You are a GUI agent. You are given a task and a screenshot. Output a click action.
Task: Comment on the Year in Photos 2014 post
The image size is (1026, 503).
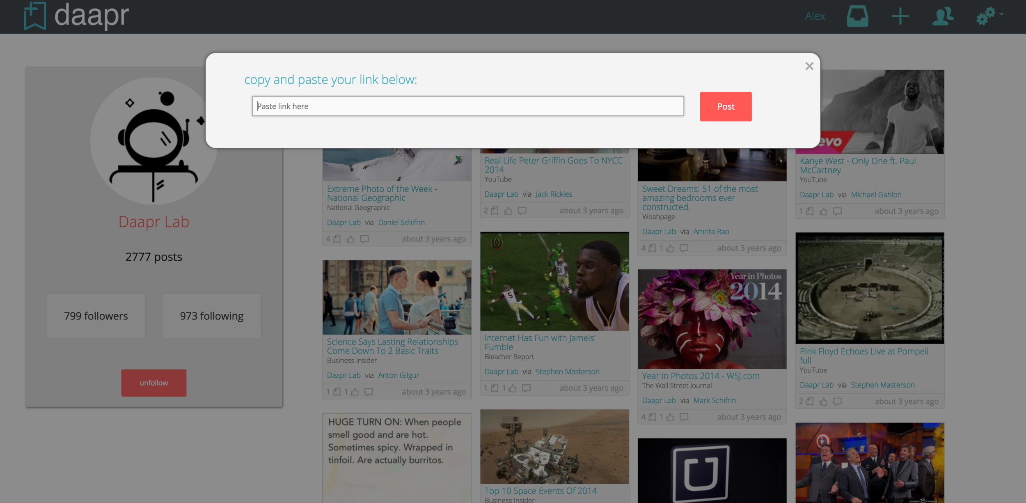click(x=684, y=417)
